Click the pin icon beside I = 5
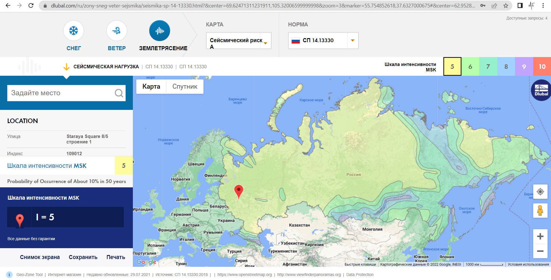551x280 pixels. click(x=20, y=221)
